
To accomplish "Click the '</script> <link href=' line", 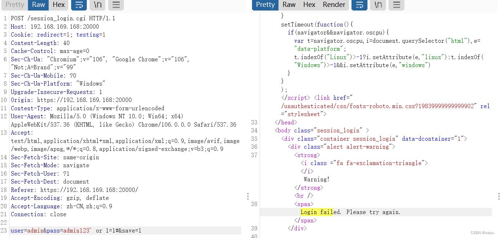I will coord(317,98).
